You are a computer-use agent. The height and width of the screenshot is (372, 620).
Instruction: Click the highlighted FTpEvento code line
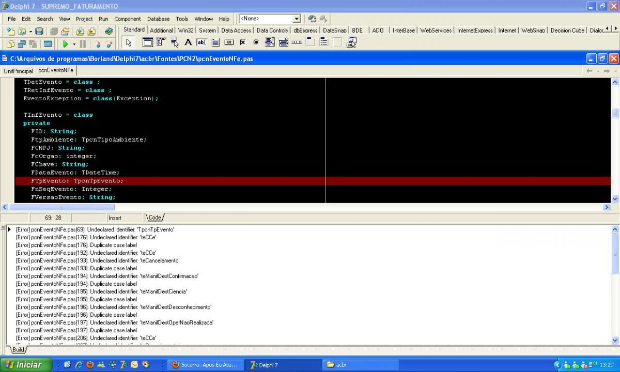pos(313,181)
